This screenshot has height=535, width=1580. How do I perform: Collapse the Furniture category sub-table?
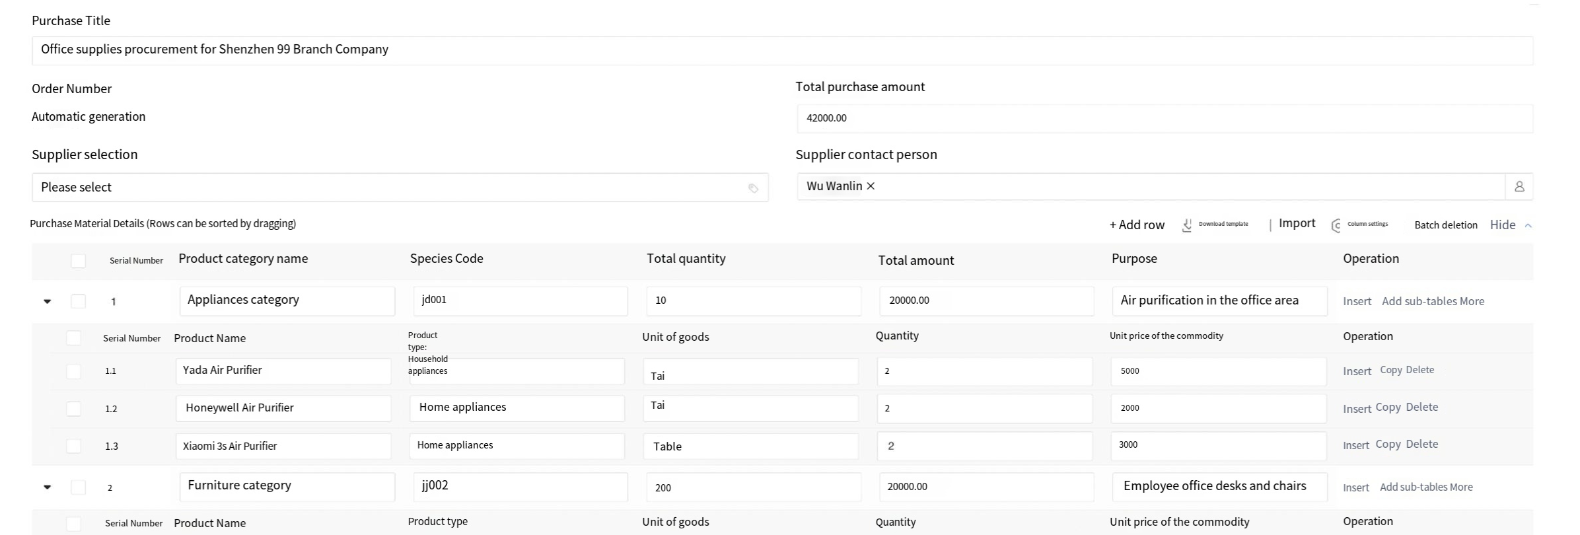(47, 487)
